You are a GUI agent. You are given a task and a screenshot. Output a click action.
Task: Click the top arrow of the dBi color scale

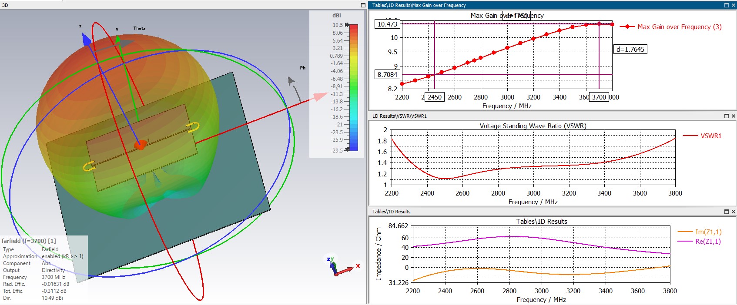click(347, 25)
